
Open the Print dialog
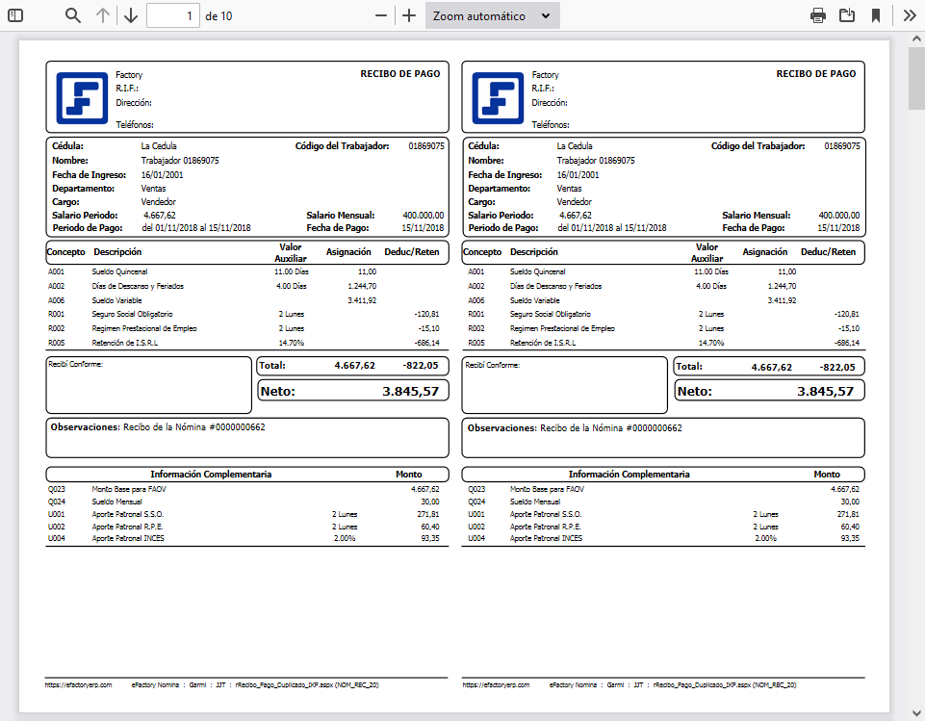(817, 15)
